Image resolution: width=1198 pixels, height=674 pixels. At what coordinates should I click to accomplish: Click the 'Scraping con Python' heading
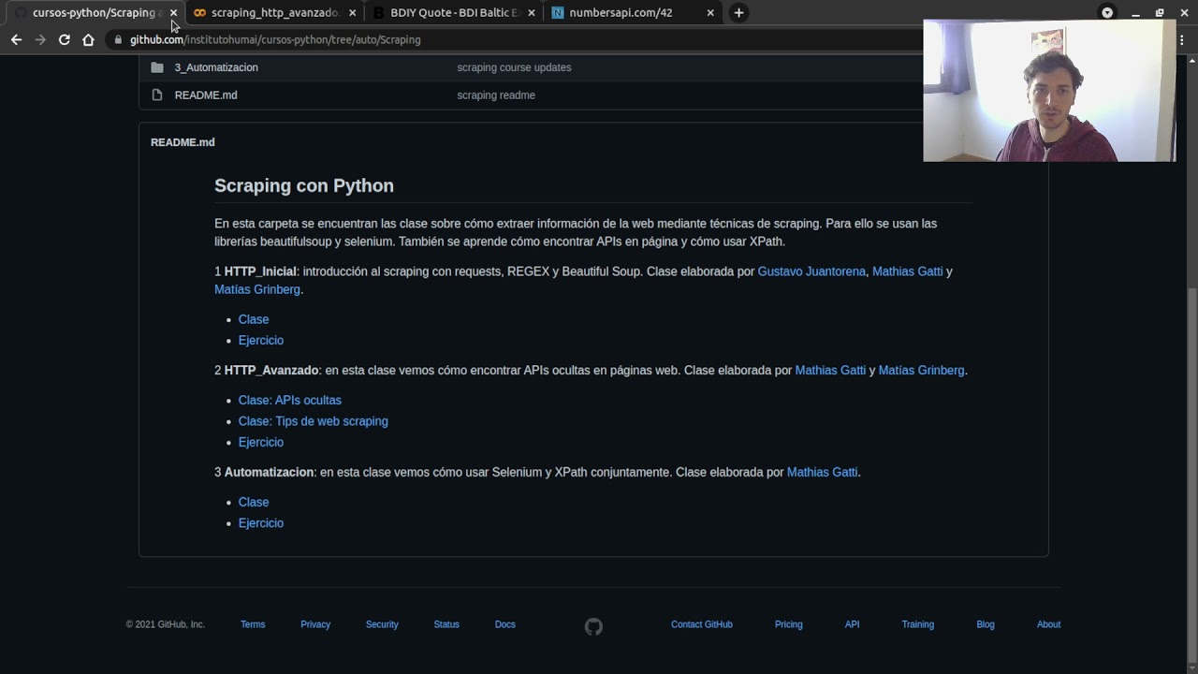click(304, 185)
